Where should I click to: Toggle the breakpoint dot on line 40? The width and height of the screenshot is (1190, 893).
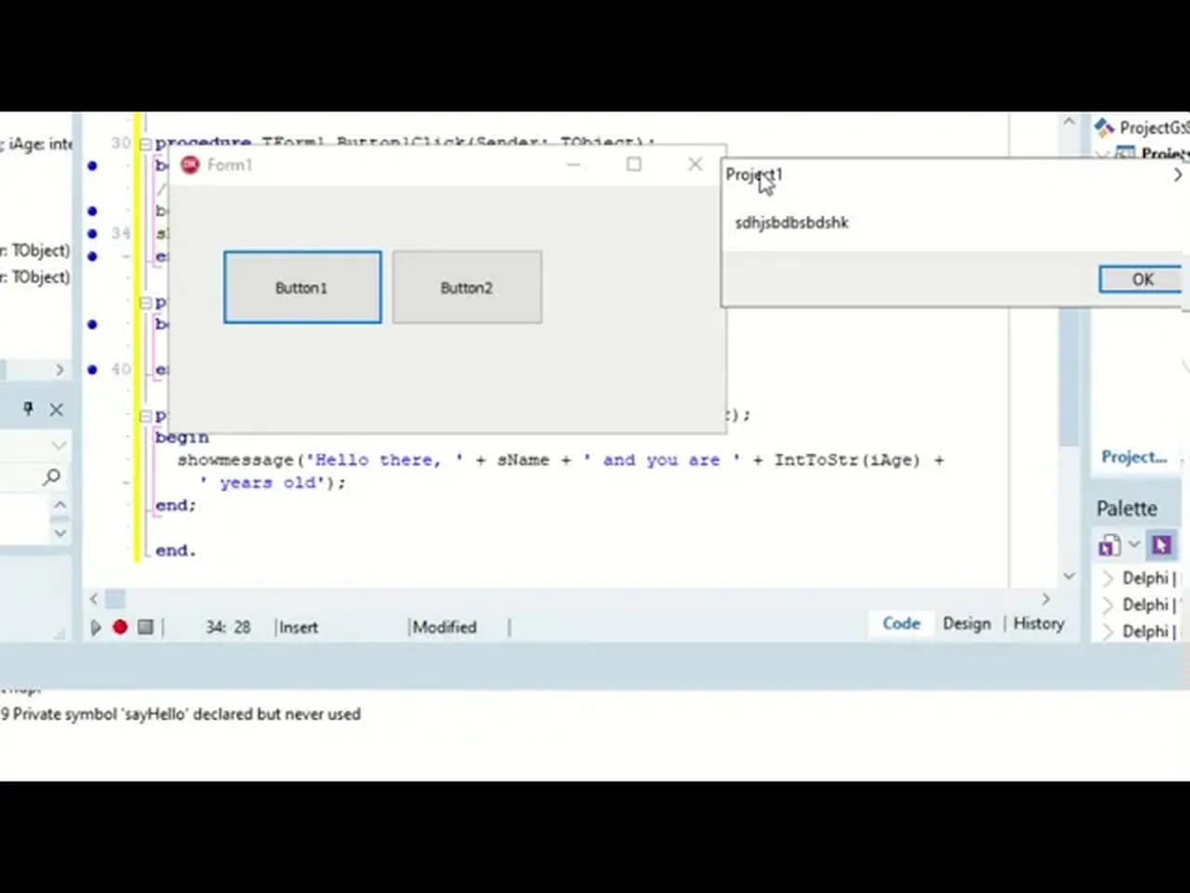click(92, 368)
